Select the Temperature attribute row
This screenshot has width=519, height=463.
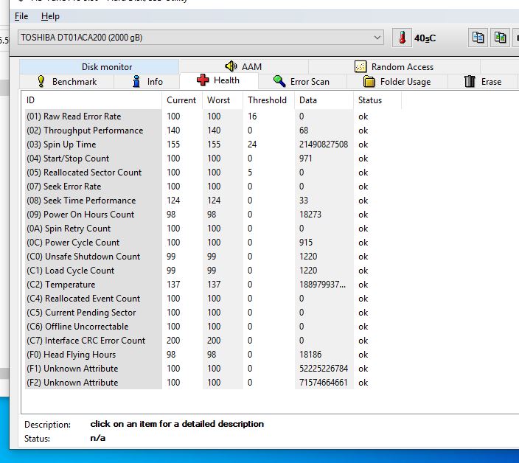click(x=69, y=285)
